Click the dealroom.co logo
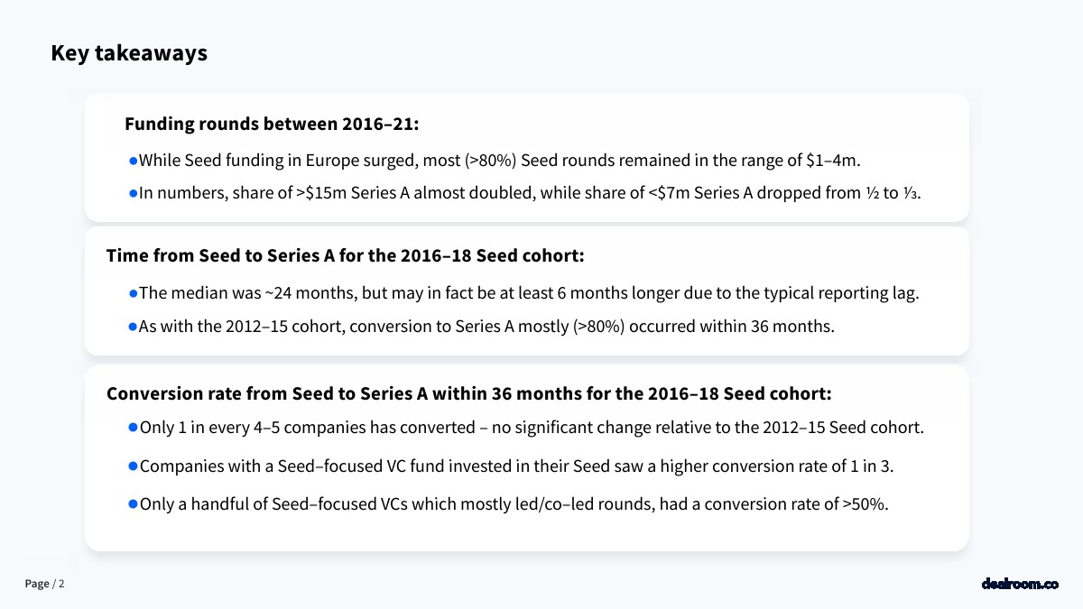The width and height of the screenshot is (1083, 609). (x=1020, y=584)
